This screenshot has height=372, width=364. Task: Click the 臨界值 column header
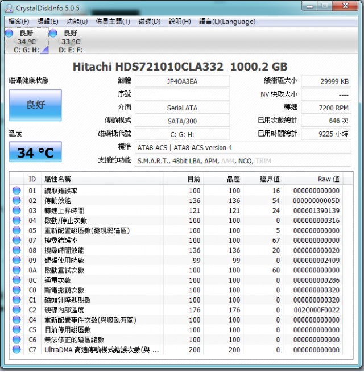263,179
